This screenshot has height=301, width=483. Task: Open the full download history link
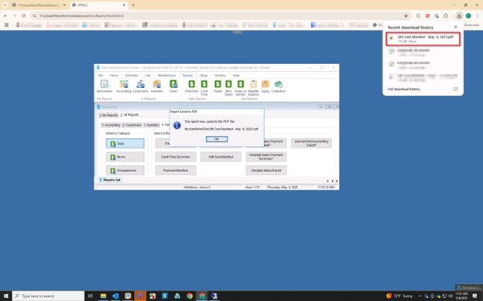404,89
